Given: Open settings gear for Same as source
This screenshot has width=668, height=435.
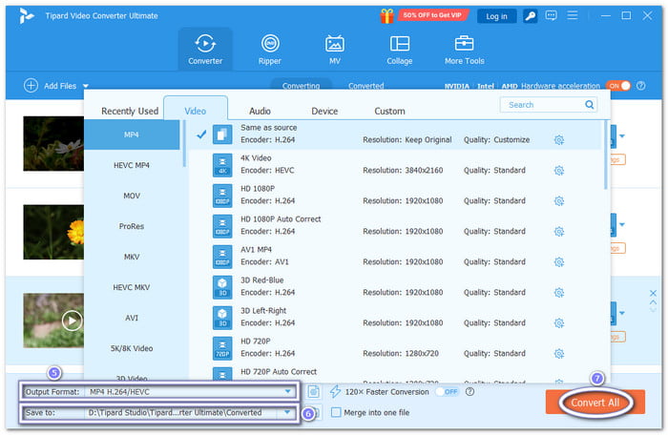Looking at the screenshot, I should click(559, 139).
